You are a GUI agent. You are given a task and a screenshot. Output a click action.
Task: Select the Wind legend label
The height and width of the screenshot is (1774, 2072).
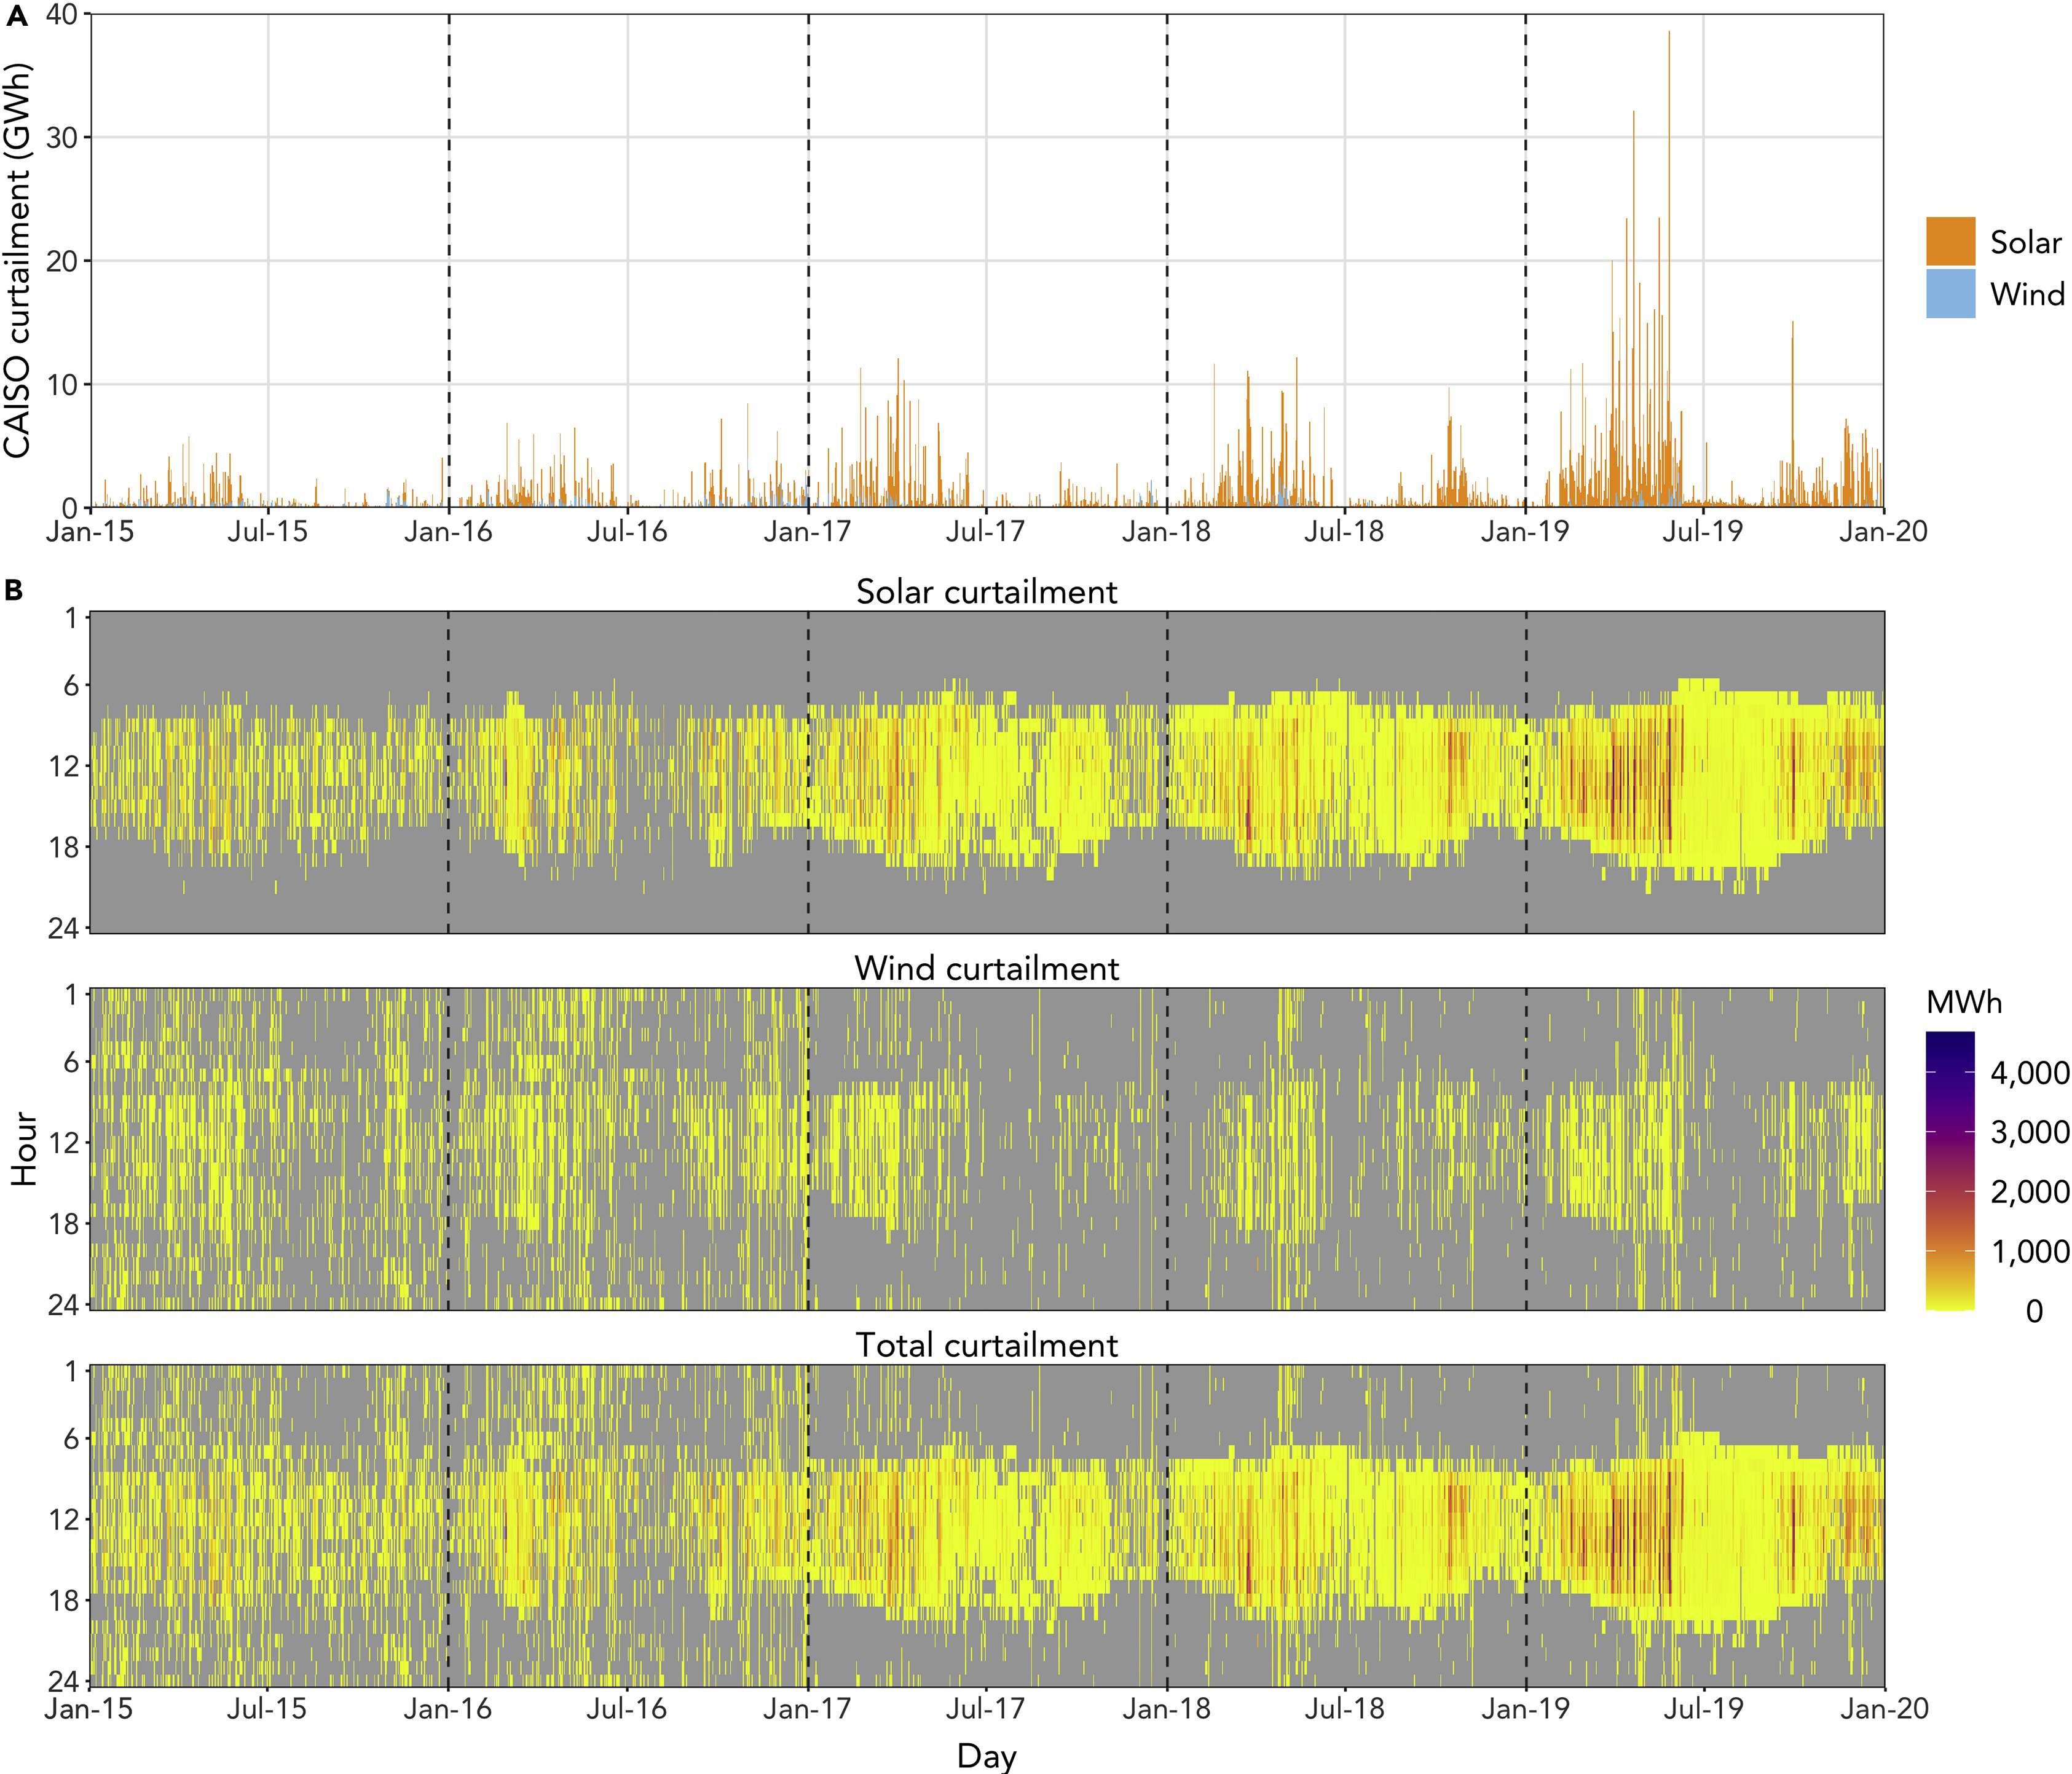2026,294
